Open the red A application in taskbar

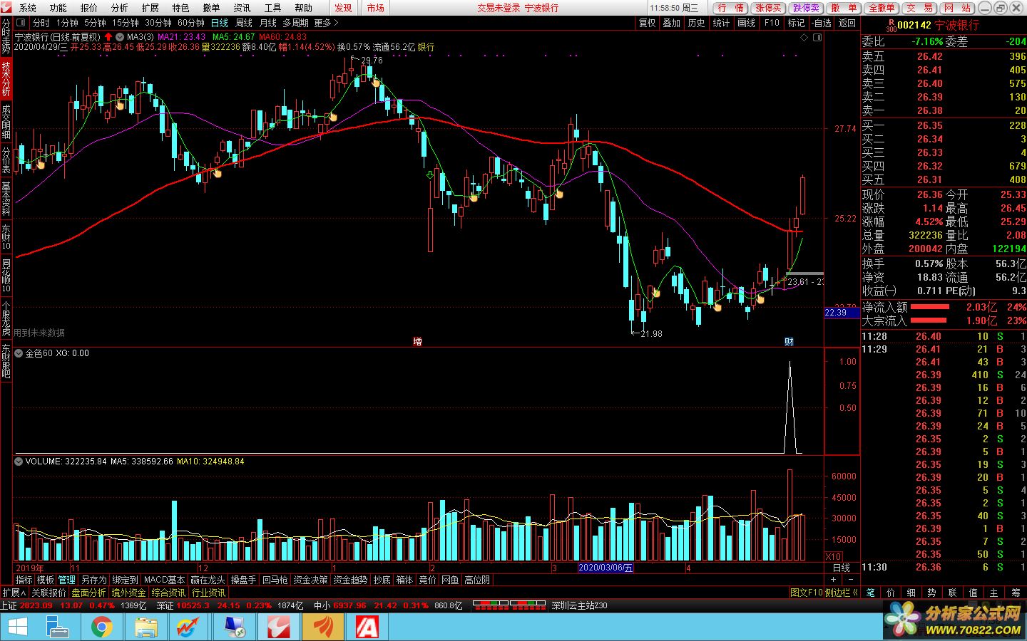(367, 627)
